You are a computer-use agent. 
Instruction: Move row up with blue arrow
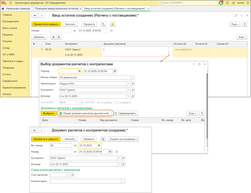pos(54,37)
